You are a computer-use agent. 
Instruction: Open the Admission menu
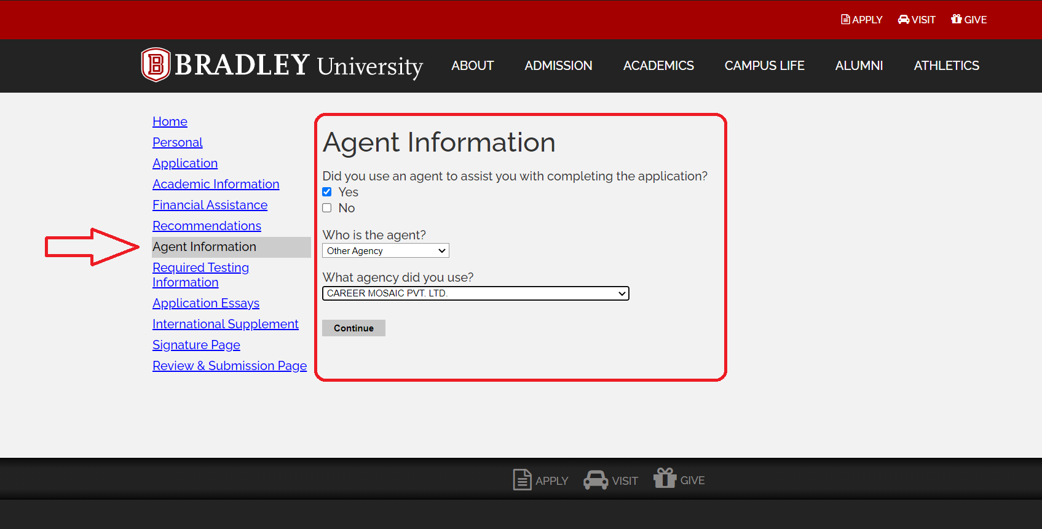click(558, 66)
